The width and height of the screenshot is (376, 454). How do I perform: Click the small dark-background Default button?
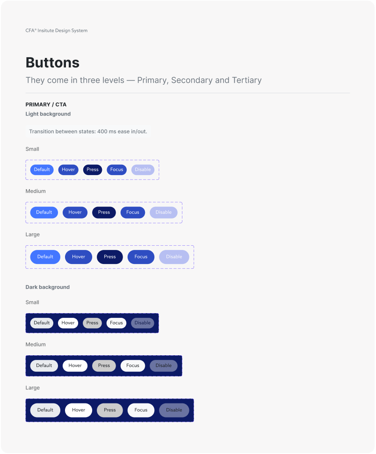42,323
